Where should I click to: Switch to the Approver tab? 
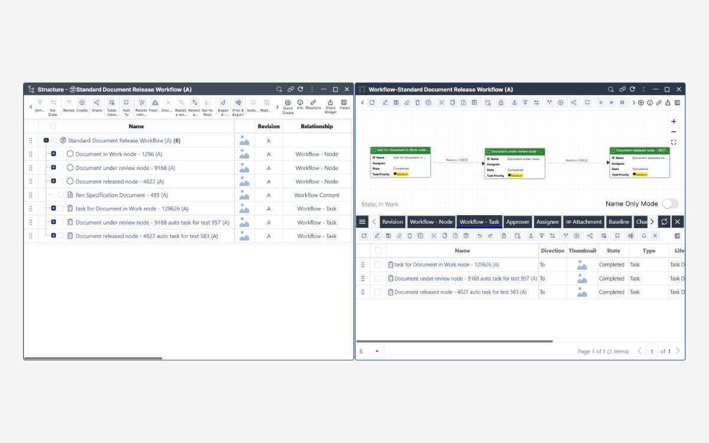tap(518, 222)
